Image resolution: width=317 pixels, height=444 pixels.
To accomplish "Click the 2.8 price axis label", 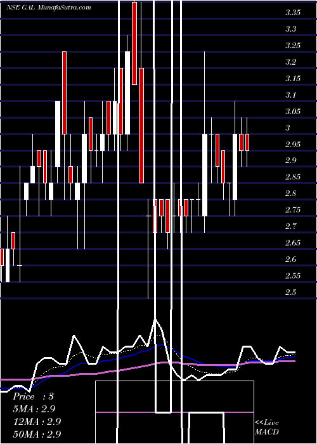I will click(291, 193).
